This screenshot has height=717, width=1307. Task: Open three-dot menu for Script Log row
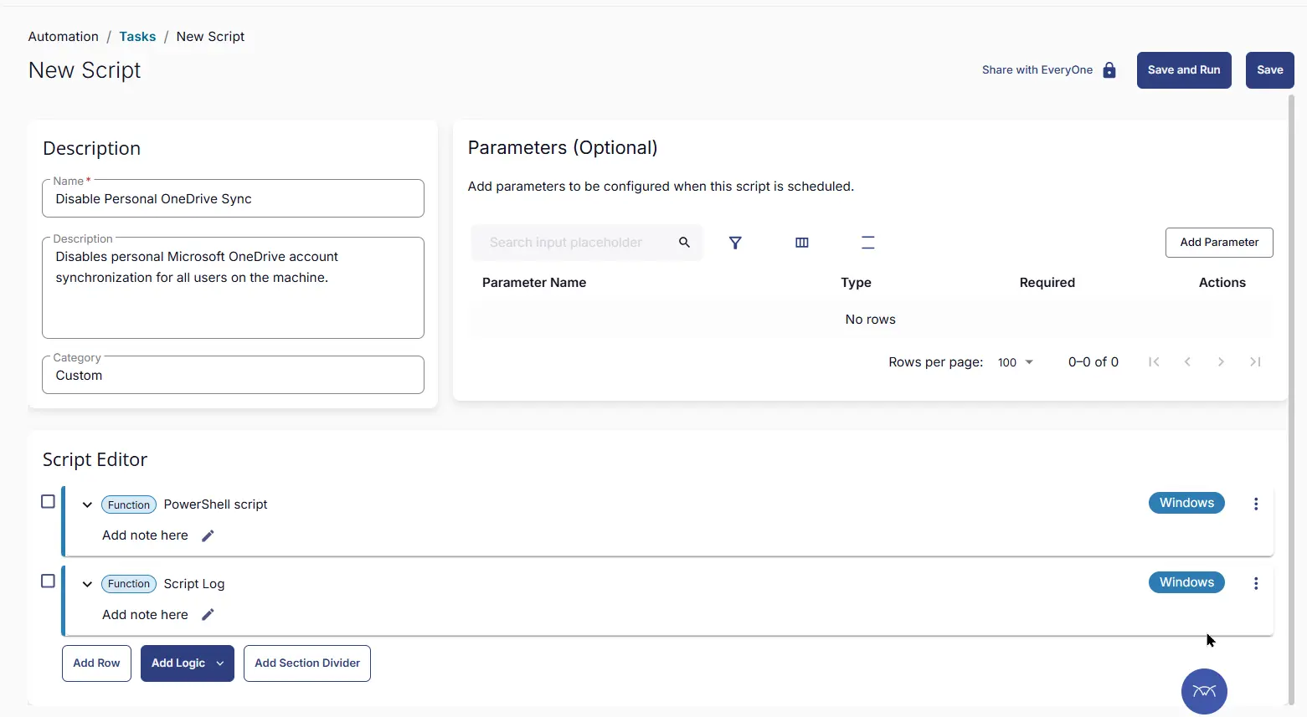tap(1256, 583)
